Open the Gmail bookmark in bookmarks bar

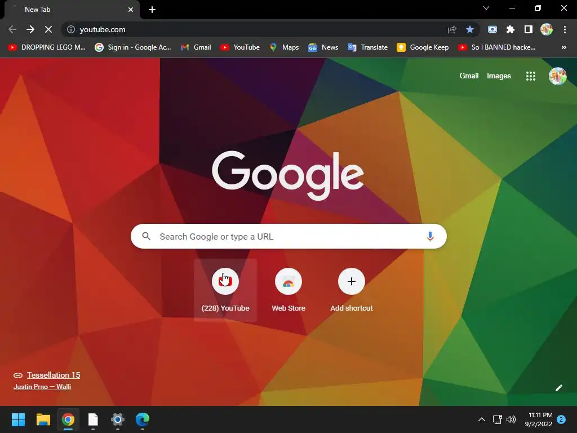(x=196, y=47)
